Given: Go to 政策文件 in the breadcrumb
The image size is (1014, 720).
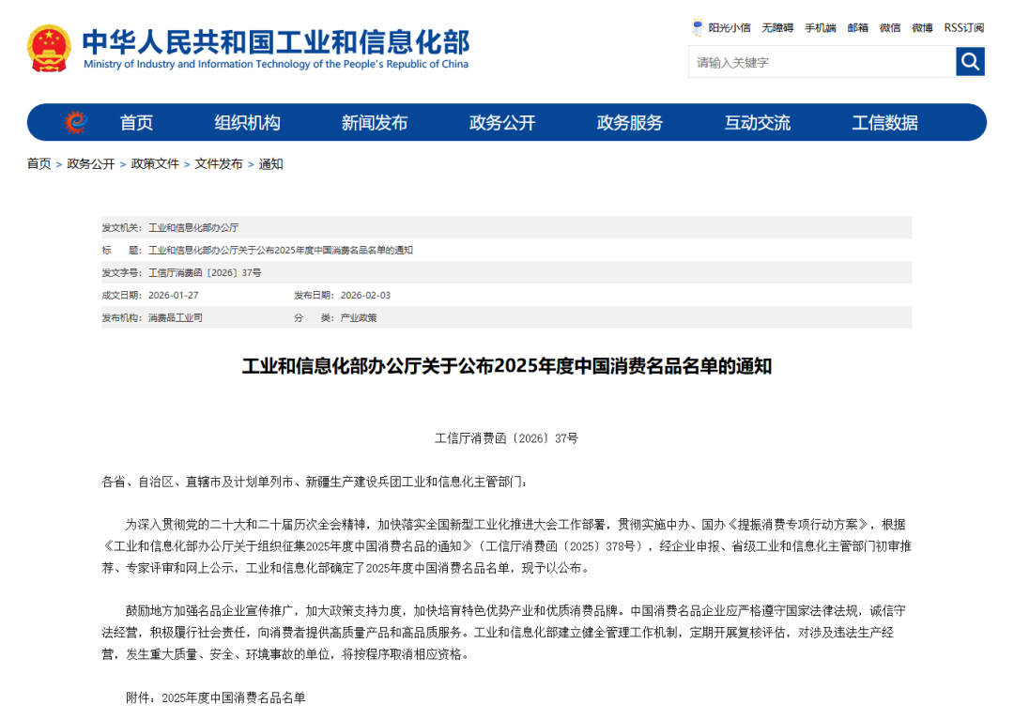Looking at the screenshot, I should click(x=155, y=164).
